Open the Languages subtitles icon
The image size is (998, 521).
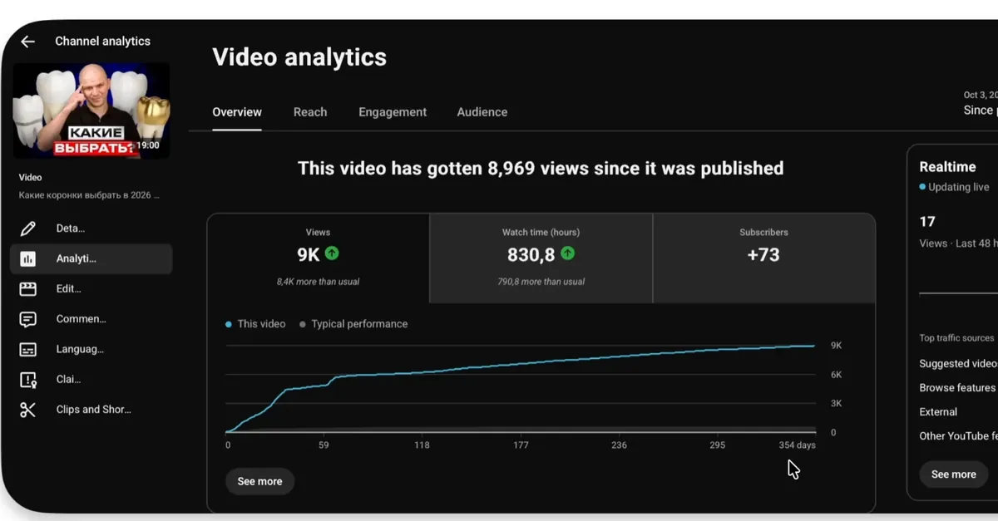pos(28,349)
